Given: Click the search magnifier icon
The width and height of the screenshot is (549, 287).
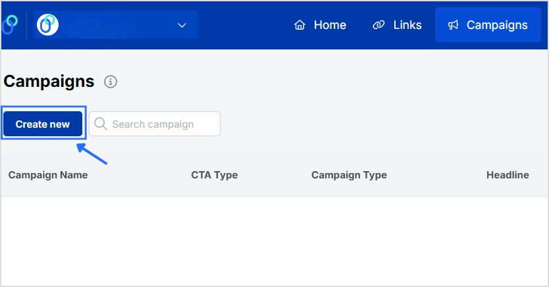Looking at the screenshot, I should point(101,124).
